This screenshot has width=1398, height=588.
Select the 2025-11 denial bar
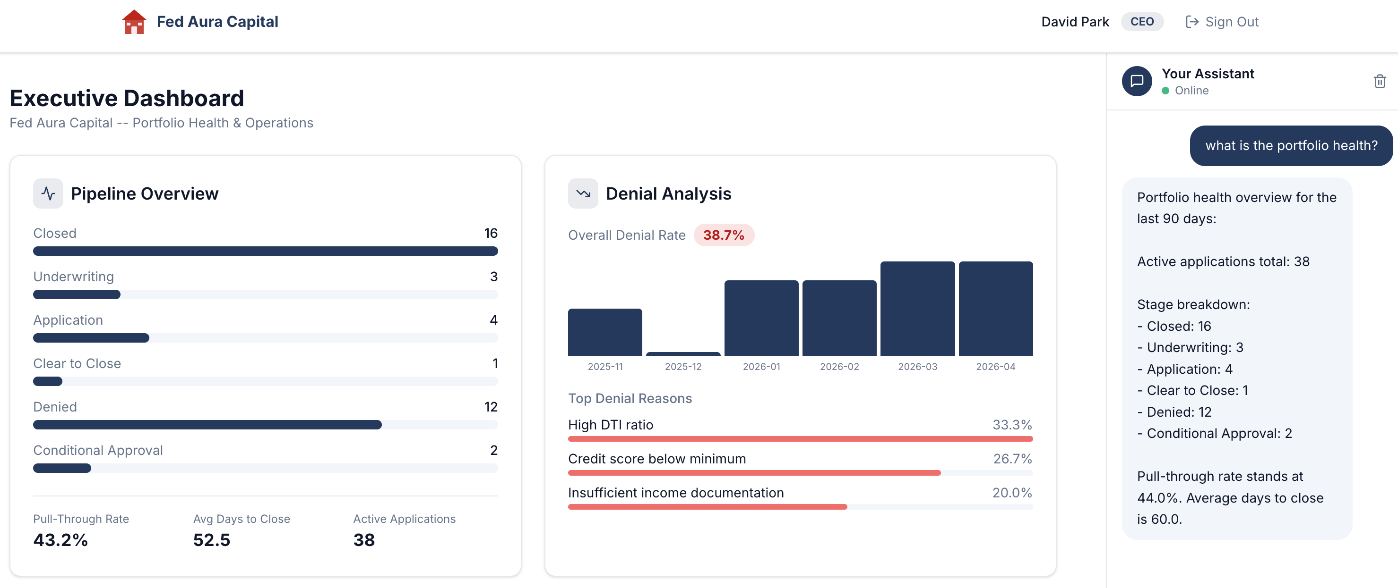pyautogui.click(x=604, y=332)
